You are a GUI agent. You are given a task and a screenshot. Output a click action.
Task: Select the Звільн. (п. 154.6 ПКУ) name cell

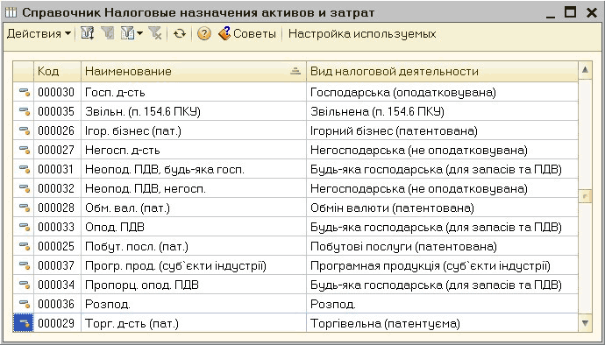(x=194, y=111)
